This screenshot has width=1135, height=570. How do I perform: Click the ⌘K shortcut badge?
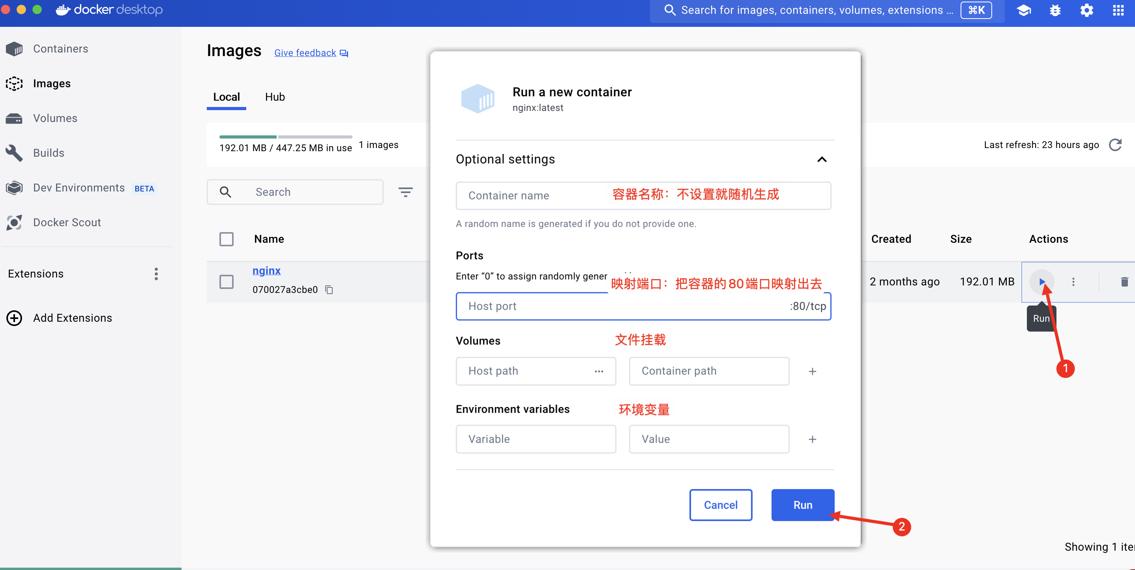click(x=976, y=10)
